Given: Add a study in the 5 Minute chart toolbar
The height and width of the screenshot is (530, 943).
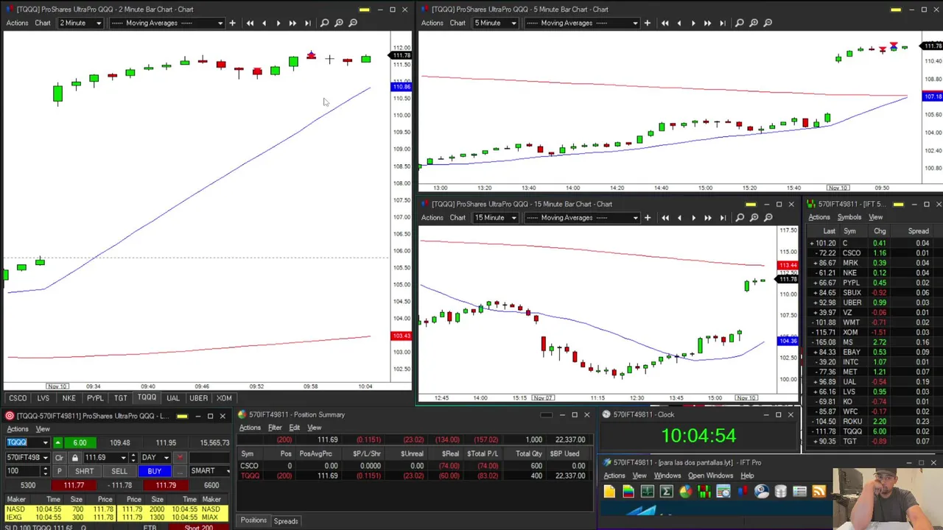Looking at the screenshot, I should pyautogui.click(x=647, y=23).
